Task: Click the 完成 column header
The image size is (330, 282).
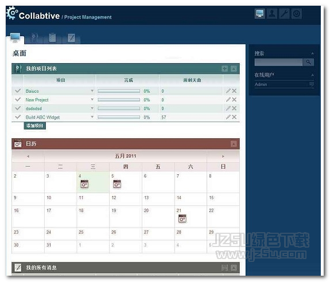Action: coord(129,80)
